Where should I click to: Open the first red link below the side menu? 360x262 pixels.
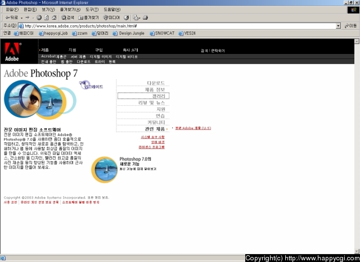152,137
